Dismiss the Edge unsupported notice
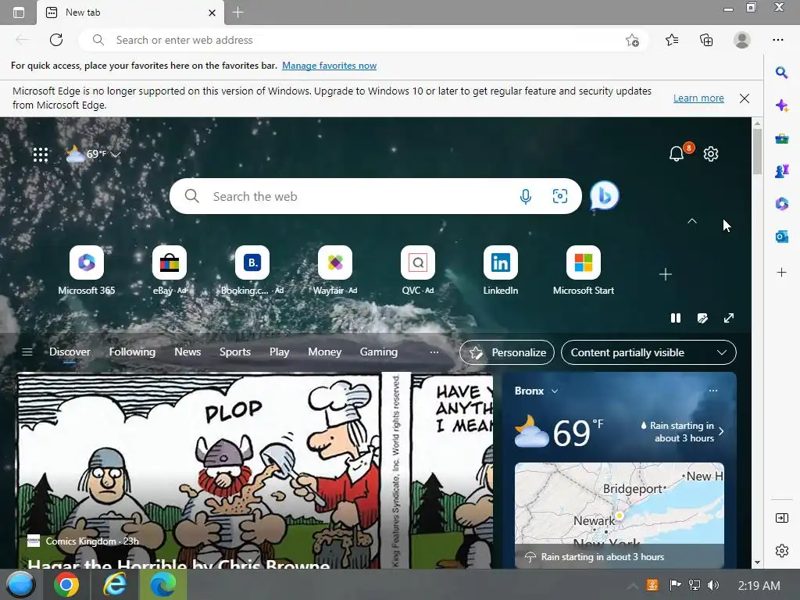This screenshot has width=800, height=600. (745, 98)
